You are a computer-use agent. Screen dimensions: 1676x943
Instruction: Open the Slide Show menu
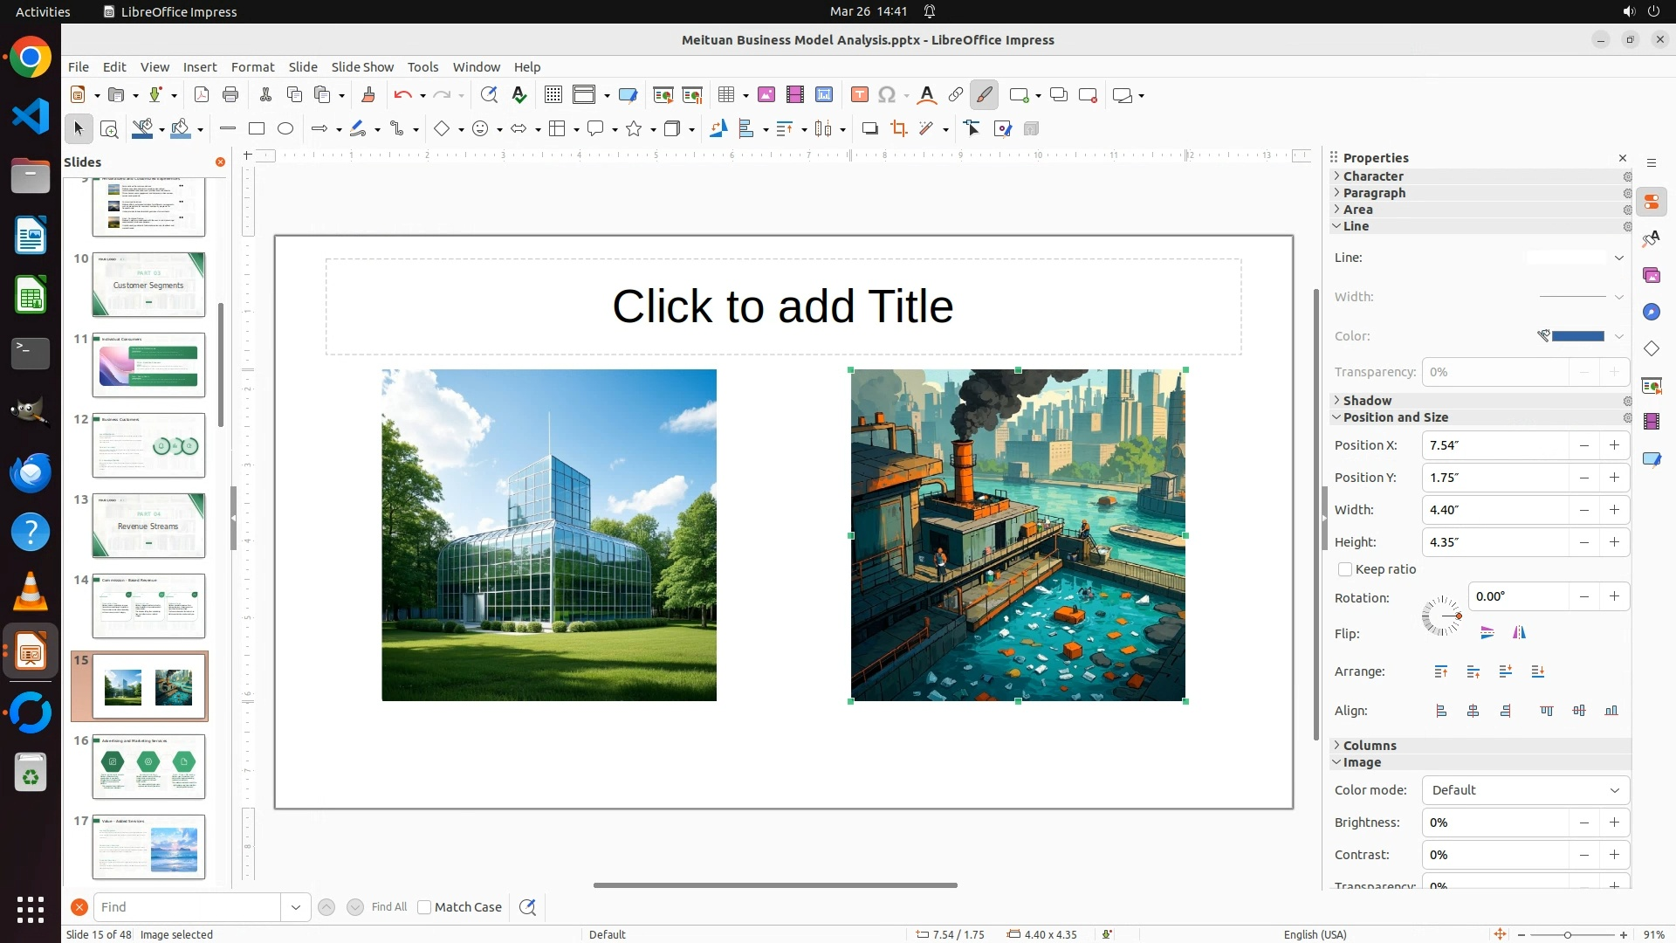(362, 66)
